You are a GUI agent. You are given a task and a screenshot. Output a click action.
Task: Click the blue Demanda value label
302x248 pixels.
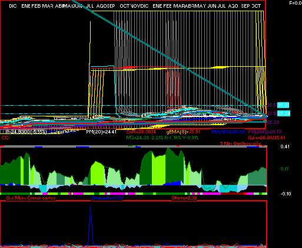click(107, 198)
